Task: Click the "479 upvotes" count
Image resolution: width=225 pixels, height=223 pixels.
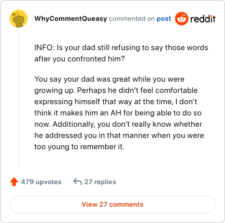Action: point(41,182)
